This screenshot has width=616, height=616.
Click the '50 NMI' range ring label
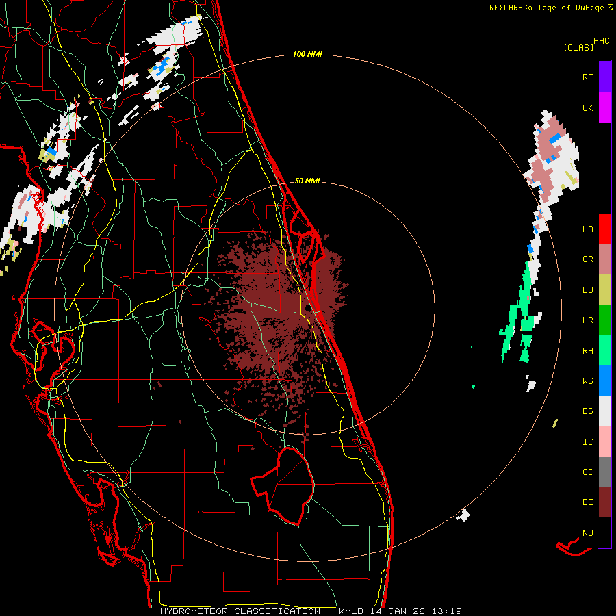[x=307, y=181]
